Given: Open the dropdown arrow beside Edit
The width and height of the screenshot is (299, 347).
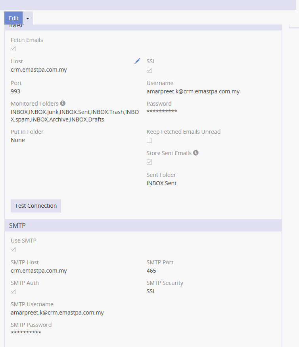Looking at the screenshot, I should click(28, 19).
